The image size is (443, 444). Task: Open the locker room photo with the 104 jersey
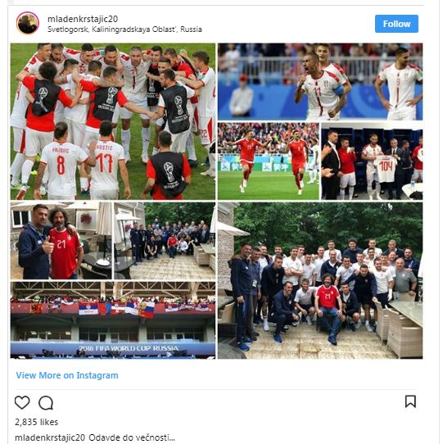(372, 161)
